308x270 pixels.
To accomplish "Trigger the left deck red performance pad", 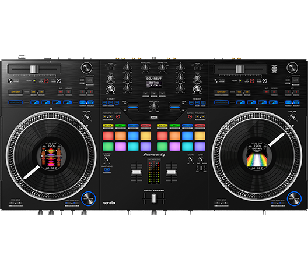I will coord(108,136).
